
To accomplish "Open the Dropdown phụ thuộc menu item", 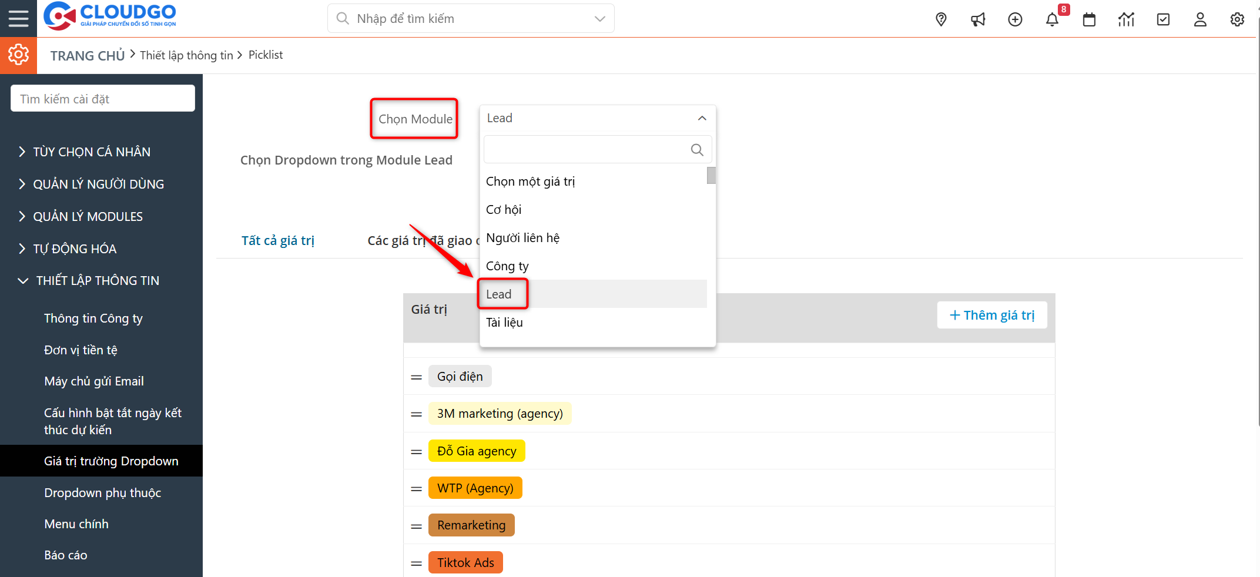I will click(102, 492).
